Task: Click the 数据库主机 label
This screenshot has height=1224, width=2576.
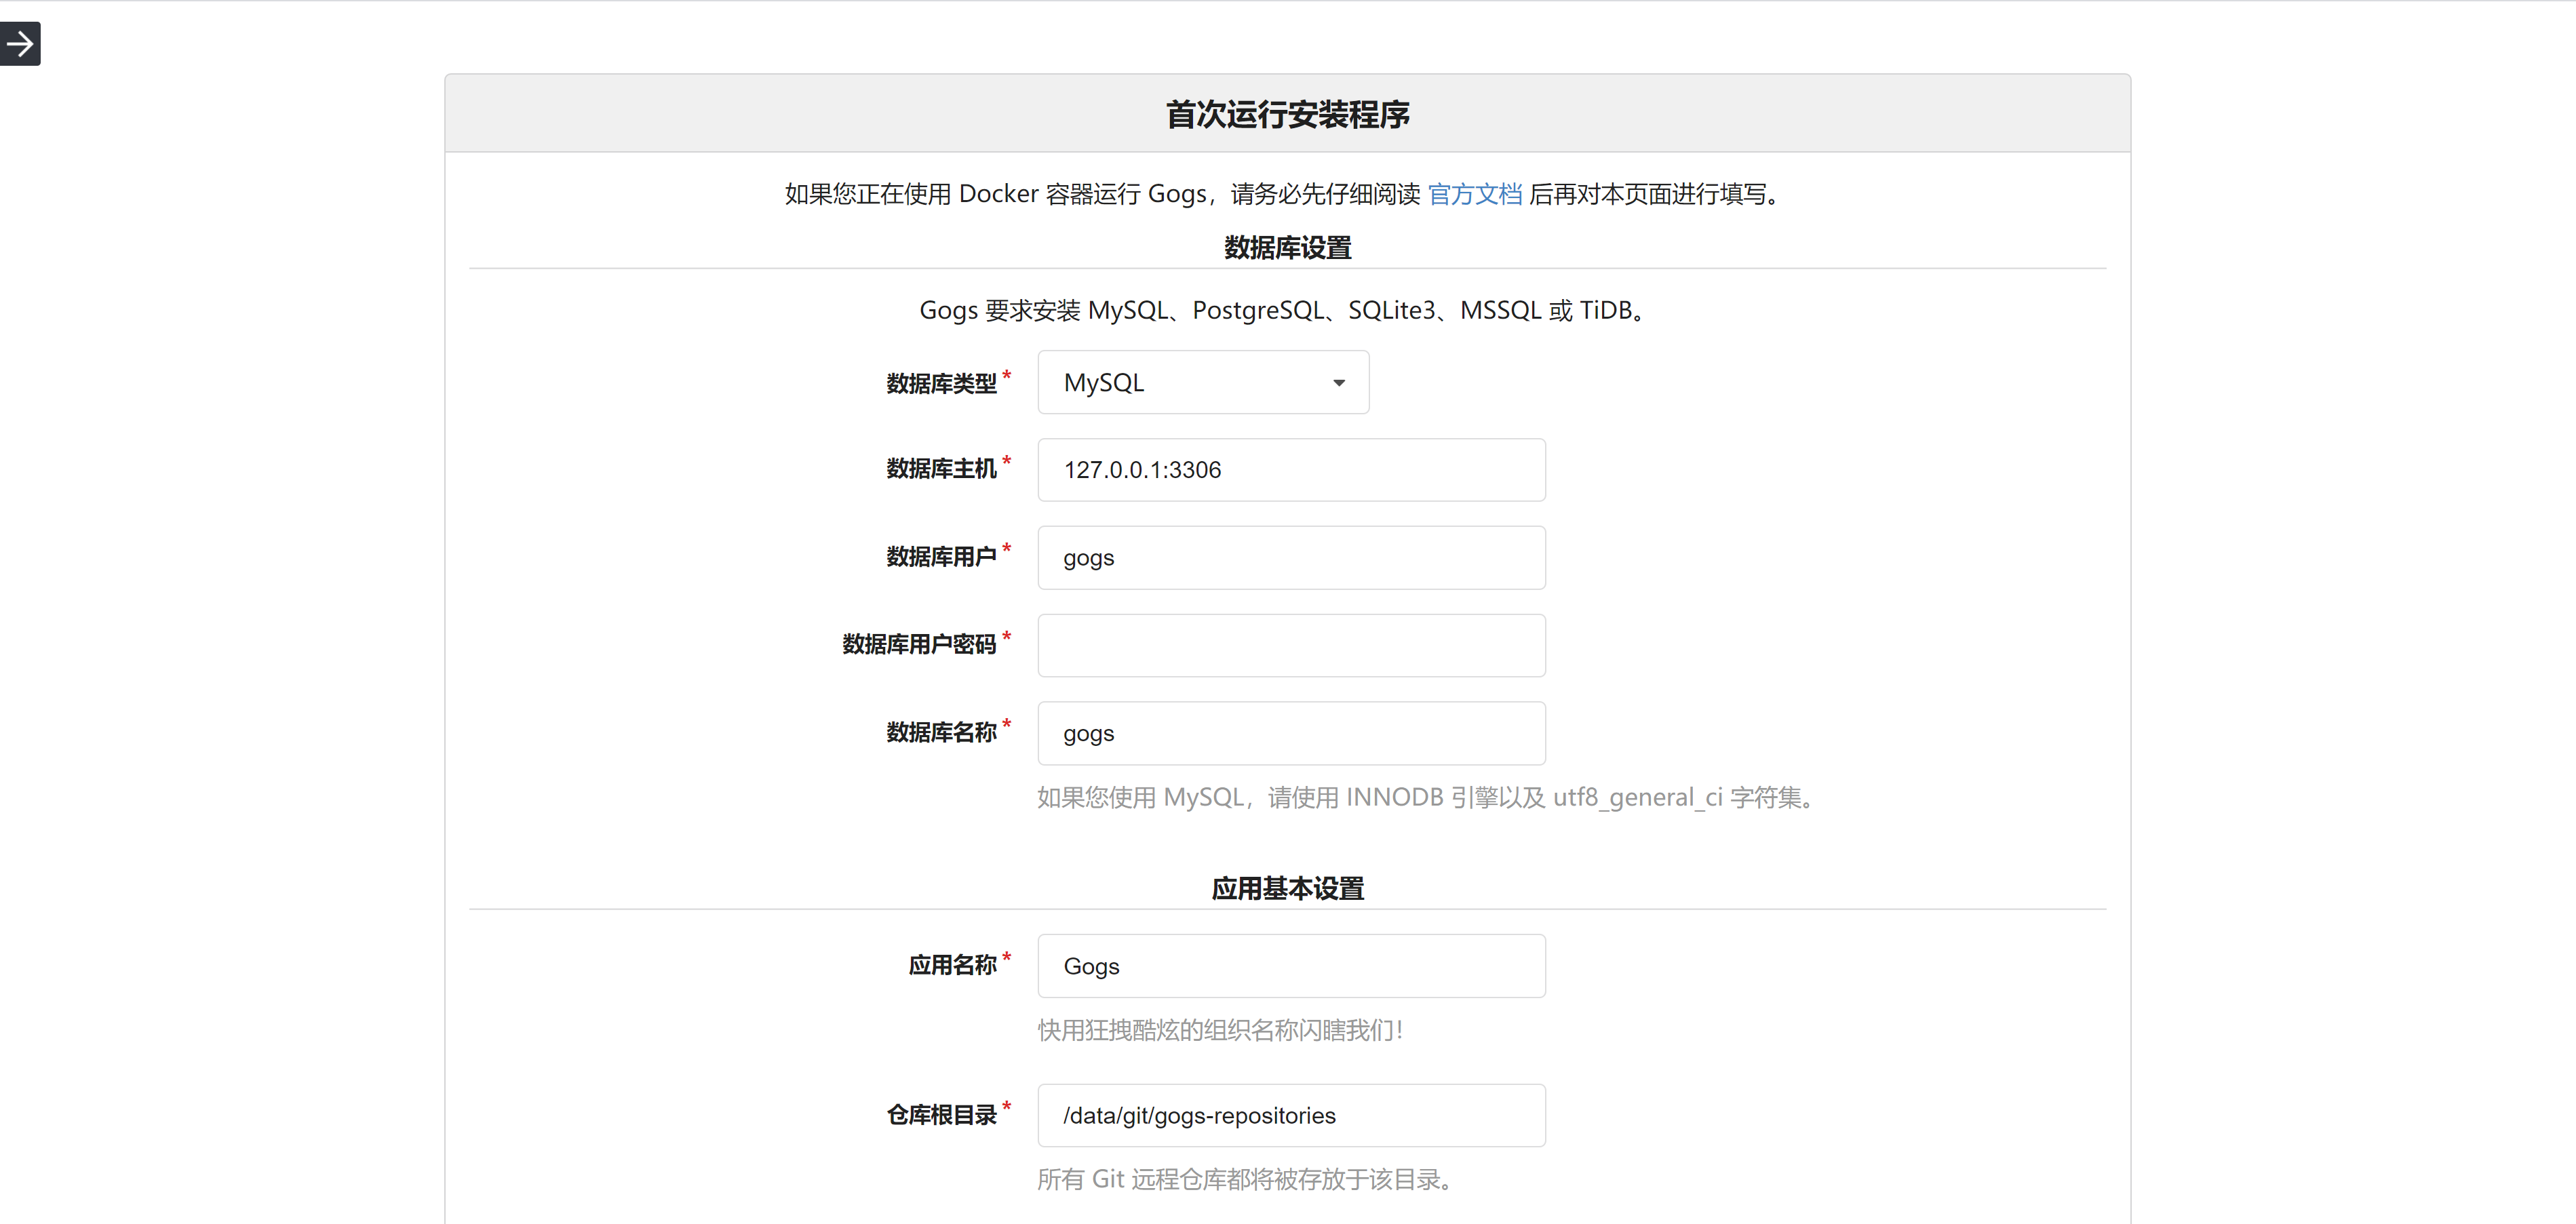Action: (x=941, y=469)
